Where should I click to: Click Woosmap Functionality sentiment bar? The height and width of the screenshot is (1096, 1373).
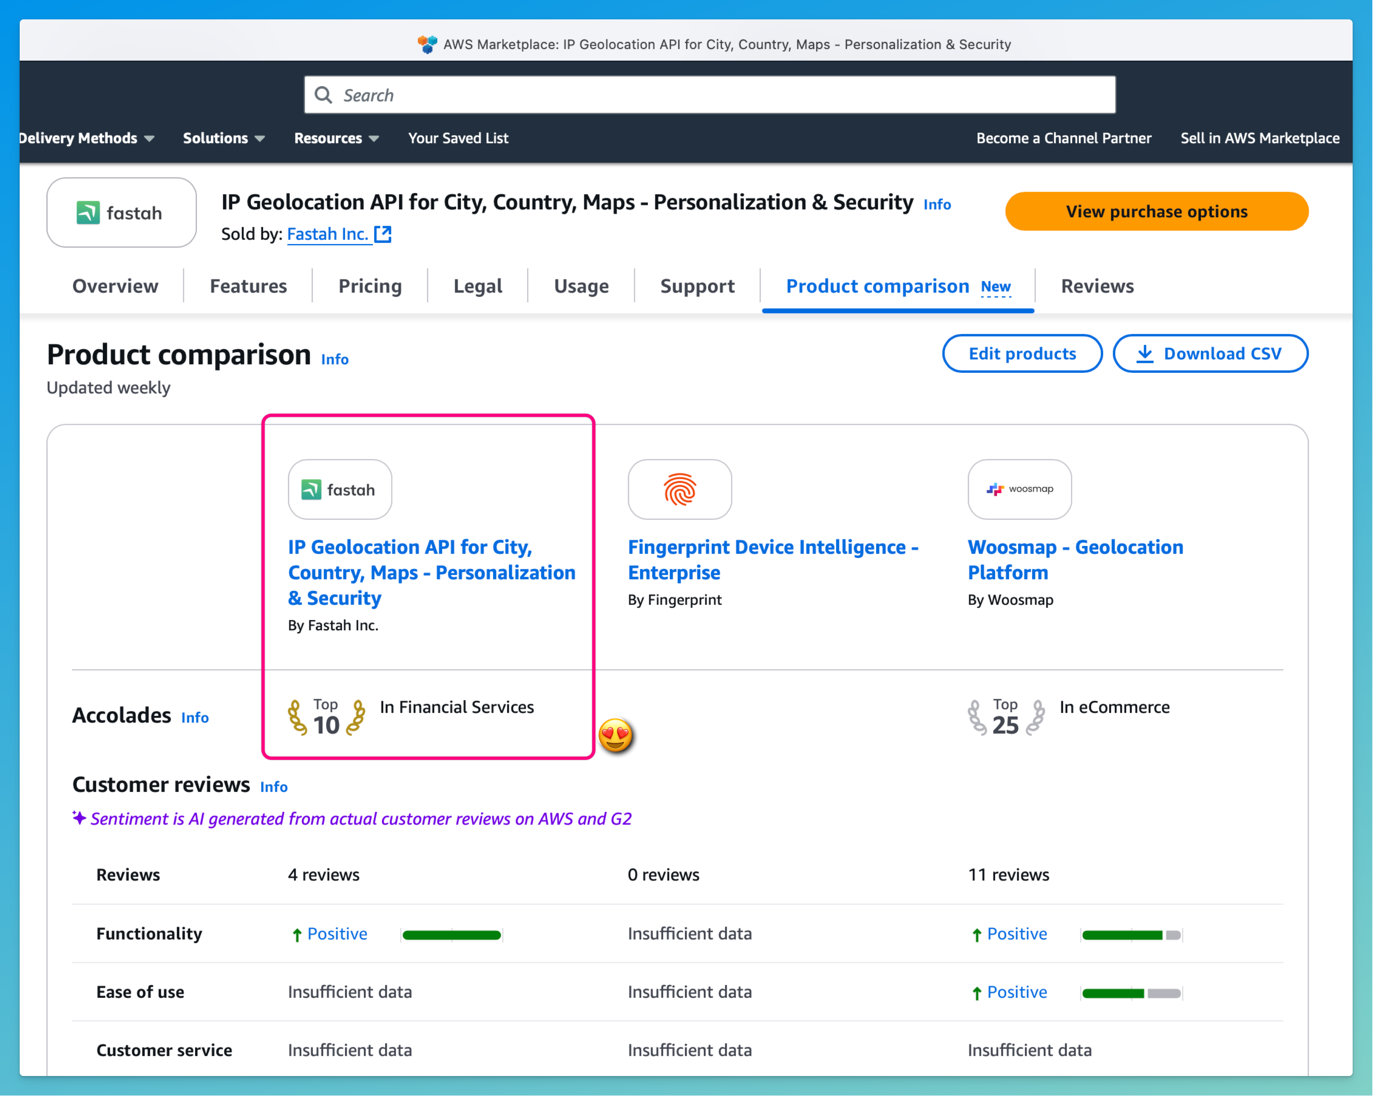(x=1131, y=935)
